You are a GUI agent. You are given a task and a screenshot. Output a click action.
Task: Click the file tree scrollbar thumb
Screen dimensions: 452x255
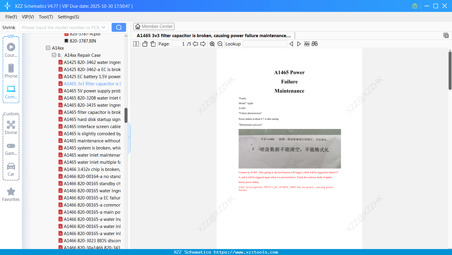[x=126, y=115]
